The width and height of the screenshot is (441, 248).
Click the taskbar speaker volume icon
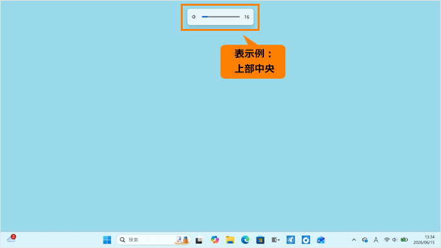click(395, 240)
